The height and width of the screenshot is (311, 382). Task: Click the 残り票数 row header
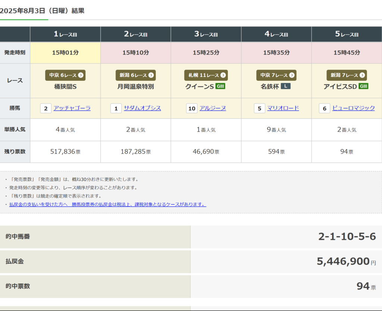point(15,152)
